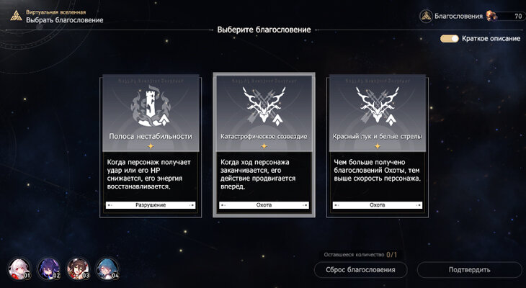
Task: Click character portrait 03 with brown hair
Action: pyautogui.click(x=78, y=269)
